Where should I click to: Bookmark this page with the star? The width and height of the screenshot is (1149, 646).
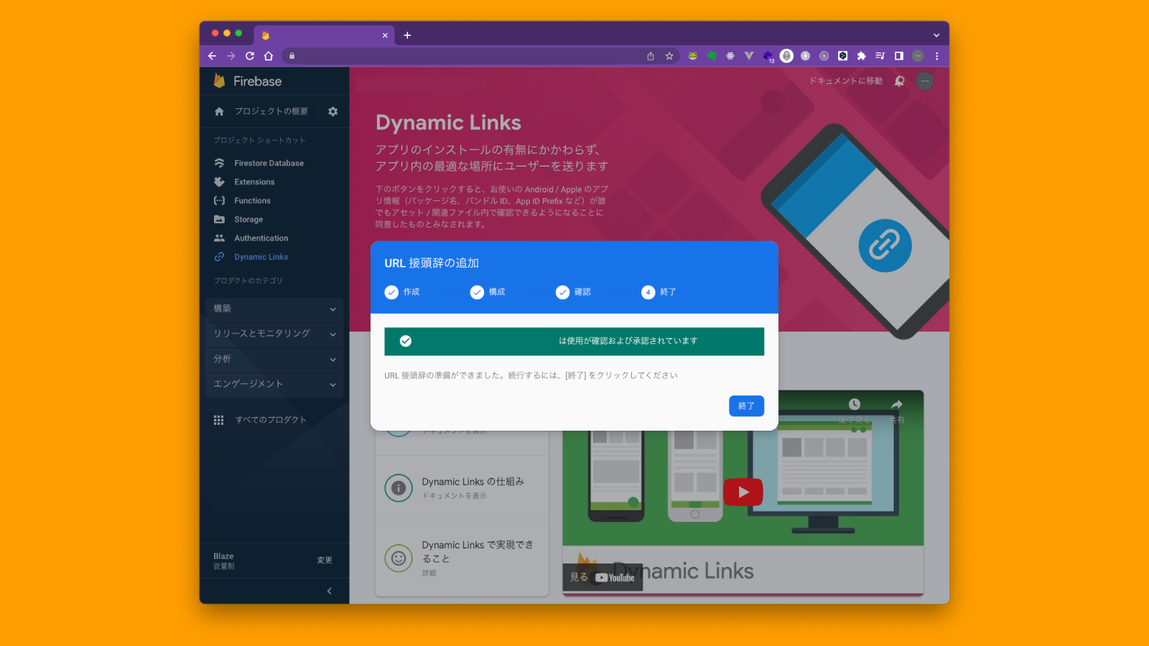669,56
